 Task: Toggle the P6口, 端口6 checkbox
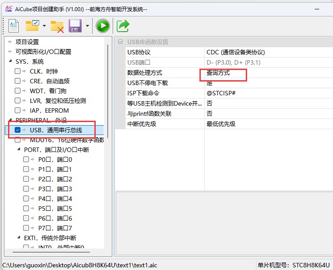(26, 218)
